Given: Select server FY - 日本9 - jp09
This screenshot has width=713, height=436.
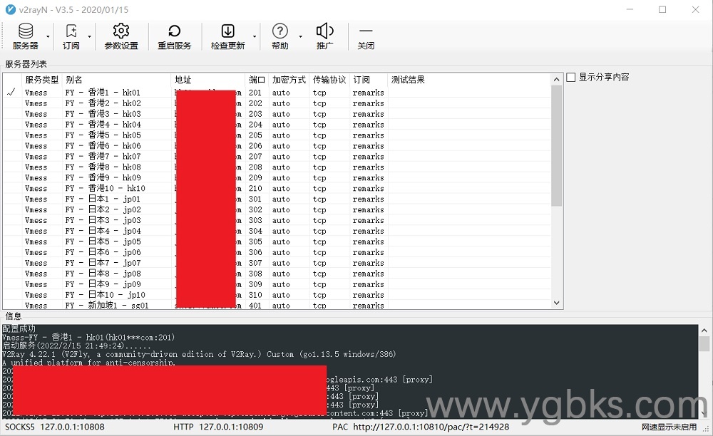Looking at the screenshot, I should coord(277,284).
